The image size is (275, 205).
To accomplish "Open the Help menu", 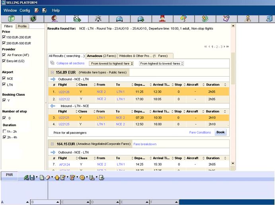I will [56, 10].
